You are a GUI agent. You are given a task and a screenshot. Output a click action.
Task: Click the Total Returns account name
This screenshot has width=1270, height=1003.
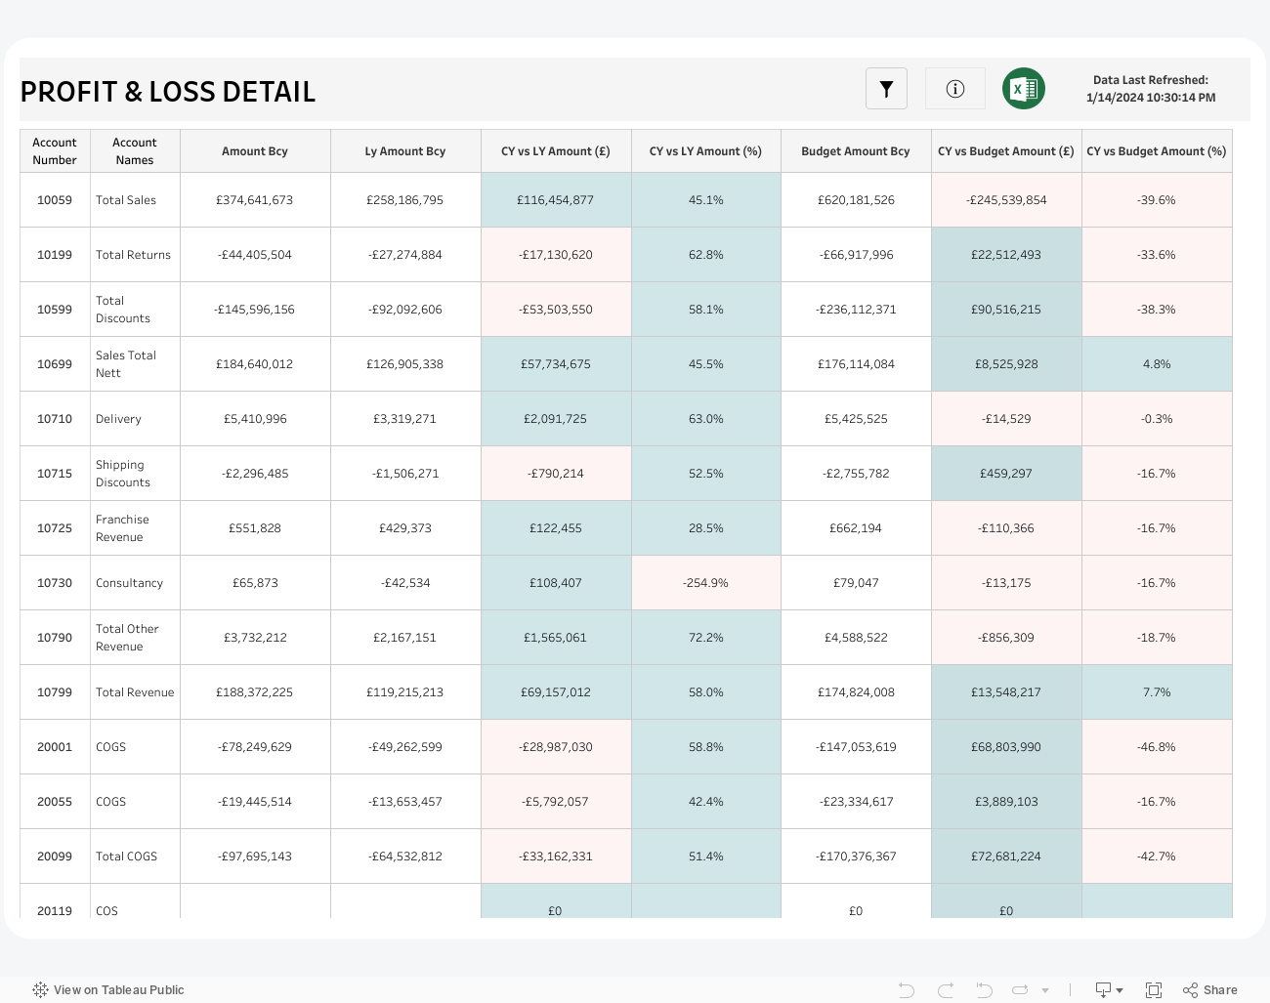133,255
